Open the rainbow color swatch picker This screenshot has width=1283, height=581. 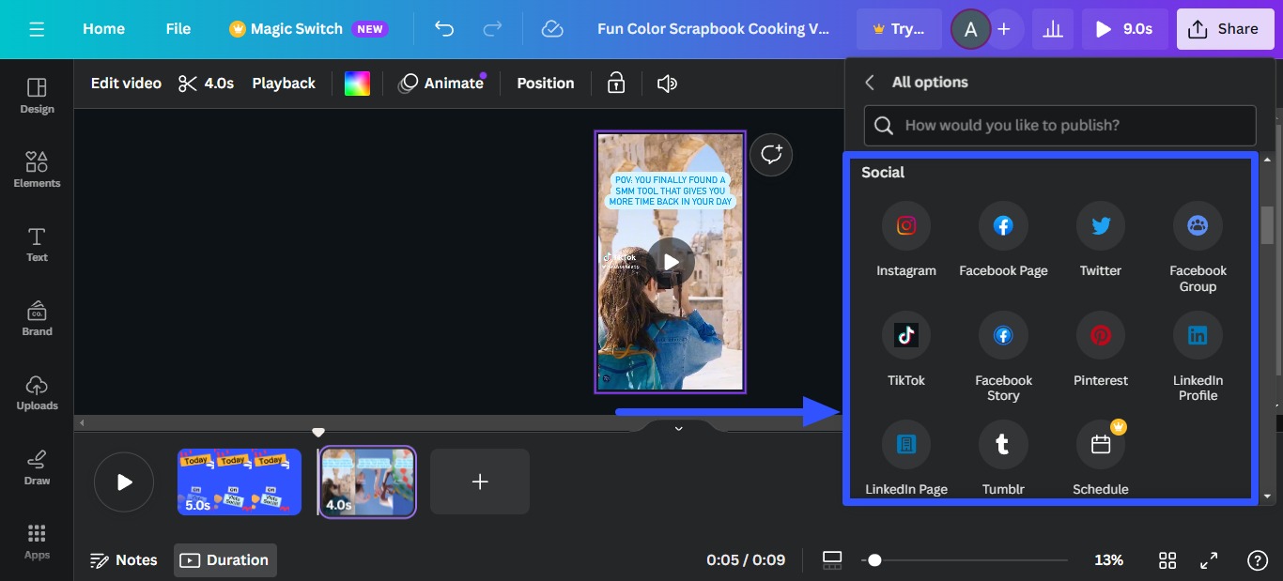(357, 84)
